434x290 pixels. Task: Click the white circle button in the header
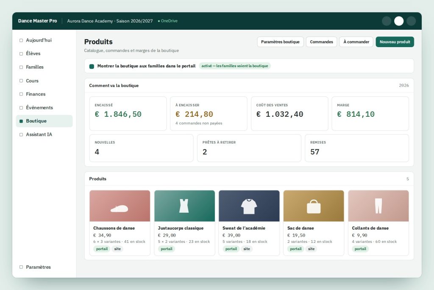coord(398,21)
